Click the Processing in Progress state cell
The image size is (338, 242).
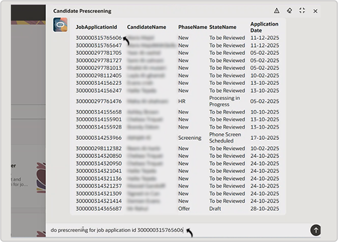pyautogui.click(x=225, y=101)
